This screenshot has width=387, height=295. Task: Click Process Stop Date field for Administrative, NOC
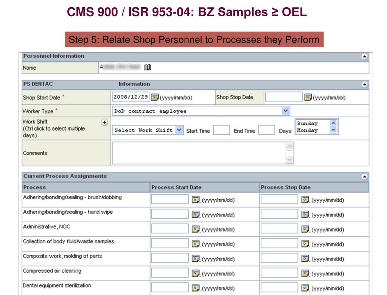280,229
